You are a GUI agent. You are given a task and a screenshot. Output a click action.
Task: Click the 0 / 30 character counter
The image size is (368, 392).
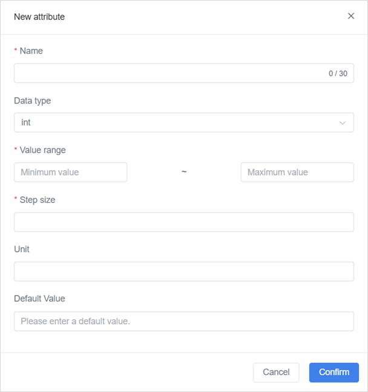pos(338,73)
